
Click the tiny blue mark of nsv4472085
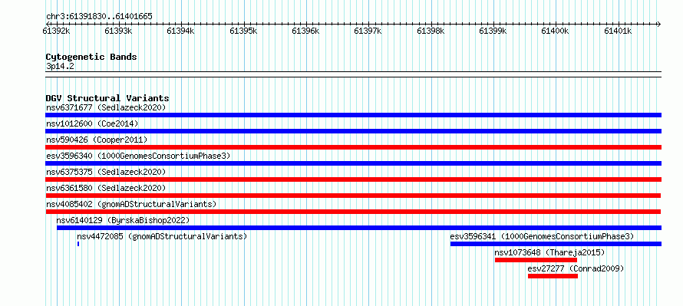pos(78,244)
